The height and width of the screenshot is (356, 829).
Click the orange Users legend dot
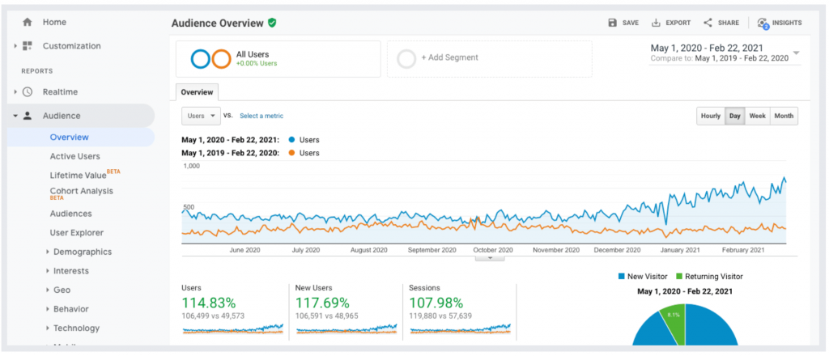click(x=291, y=153)
